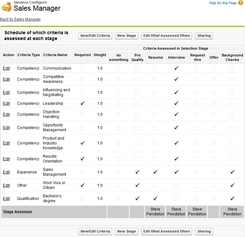This screenshot has width=245, height=237.
Task: Click the help question mark icon
Action: 240,3
